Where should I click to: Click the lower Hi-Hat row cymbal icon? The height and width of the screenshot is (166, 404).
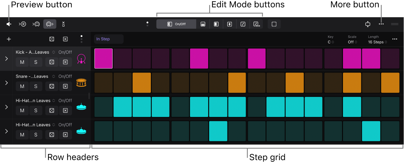tap(81, 131)
